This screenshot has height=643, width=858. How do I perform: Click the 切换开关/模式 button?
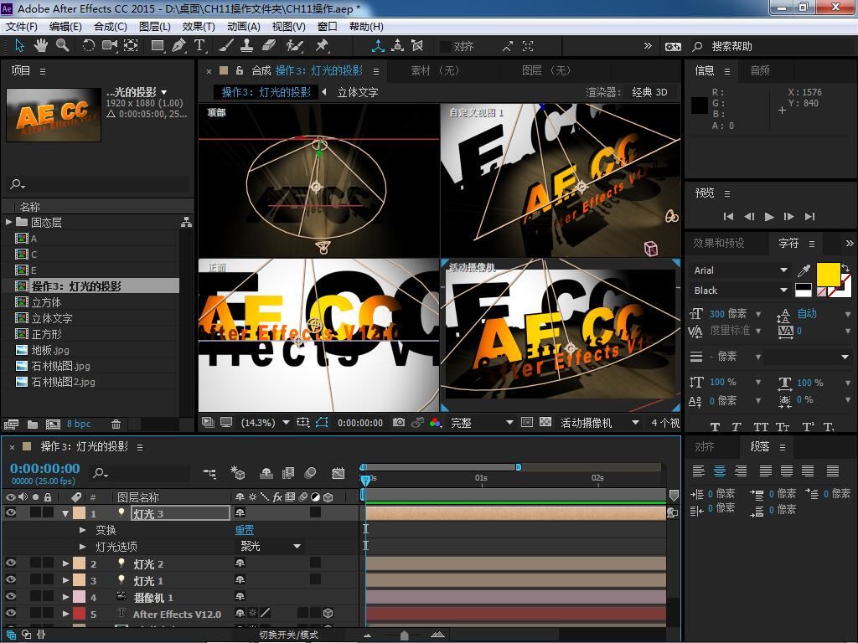(288, 635)
